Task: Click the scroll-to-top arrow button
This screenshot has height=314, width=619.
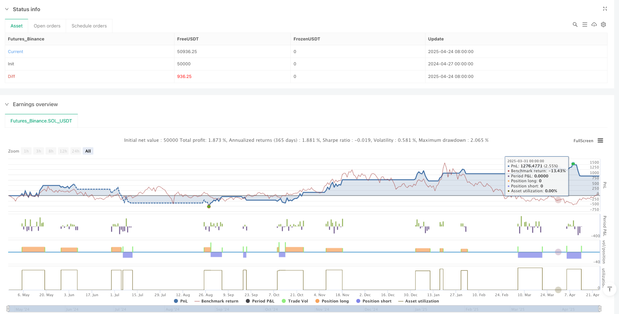Action: [x=609, y=290]
